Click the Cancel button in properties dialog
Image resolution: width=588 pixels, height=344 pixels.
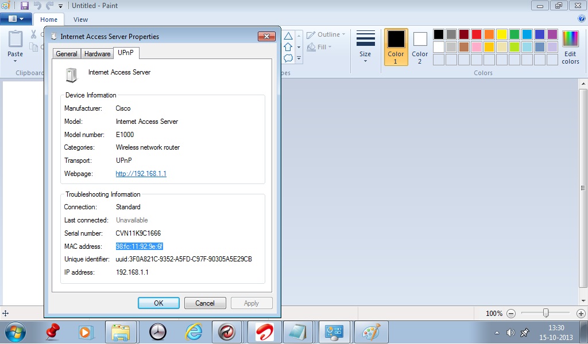pyautogui.click(x=205, y=303)
